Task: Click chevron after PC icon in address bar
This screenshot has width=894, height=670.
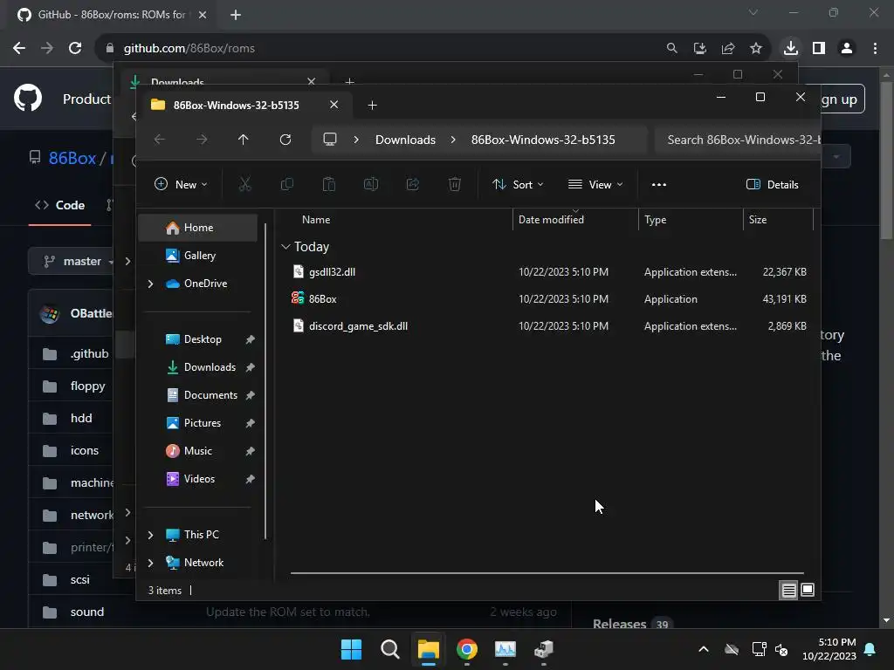Action: 356,140
